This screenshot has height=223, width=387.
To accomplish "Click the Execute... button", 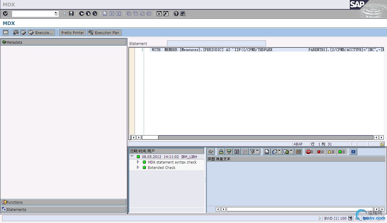I will pyautogui.click(x=41, y=33).
